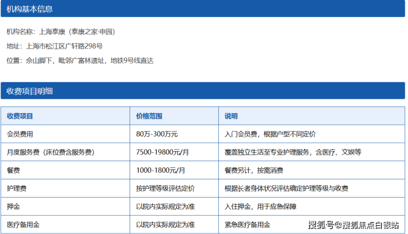This screenshot has height=234, width=408.
Task: Click the institution name line 上海泰康（泰康之家·申园）
Action: 61,32
